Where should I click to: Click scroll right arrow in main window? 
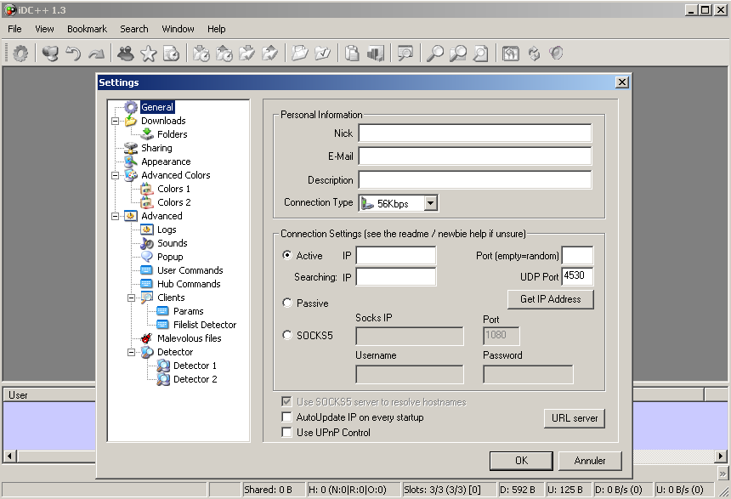721,456
